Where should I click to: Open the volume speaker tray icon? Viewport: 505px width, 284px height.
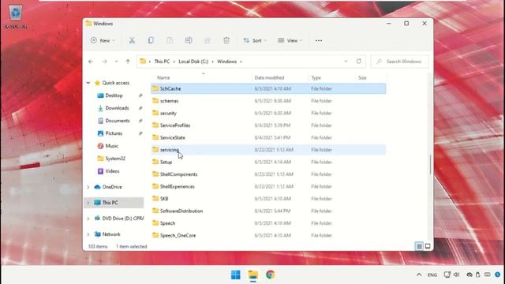click(456, 275)
